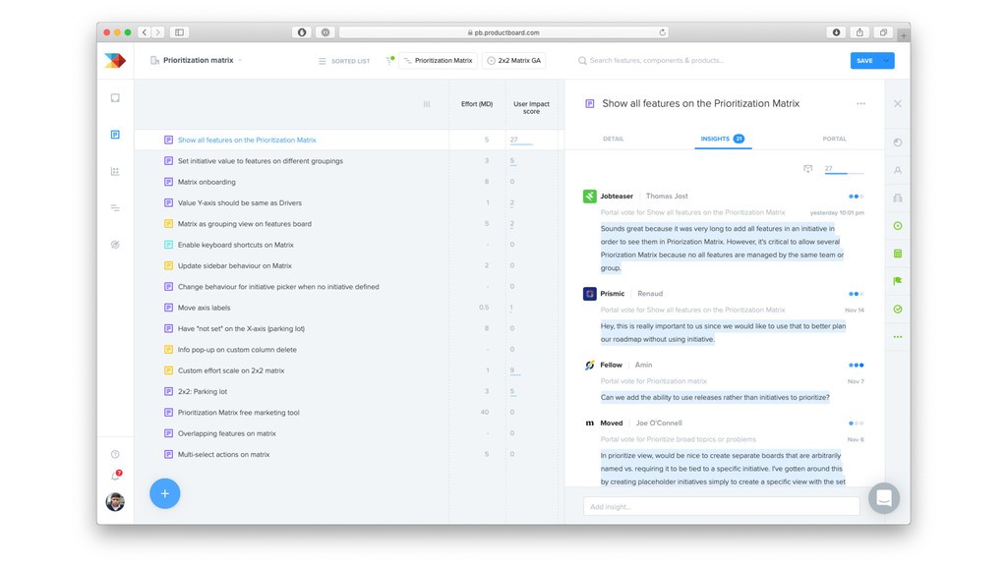Open the feature's three-dot more menu
1007x566 pixels.
click(x=860, y=104)
